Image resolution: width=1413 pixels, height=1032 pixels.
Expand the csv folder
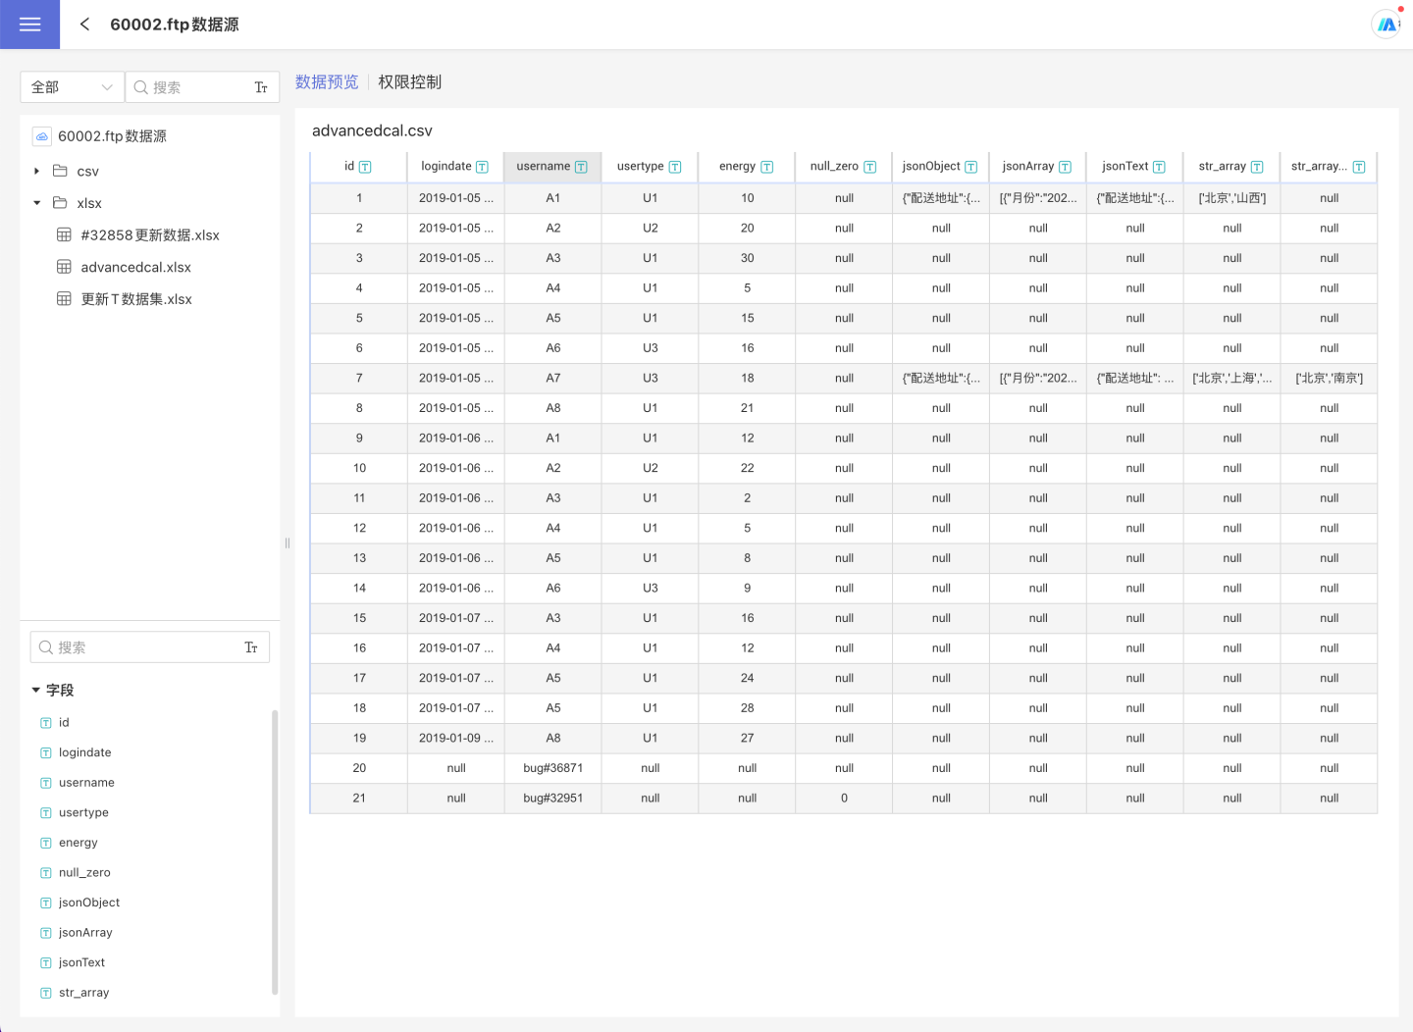(x=36, y=171)
